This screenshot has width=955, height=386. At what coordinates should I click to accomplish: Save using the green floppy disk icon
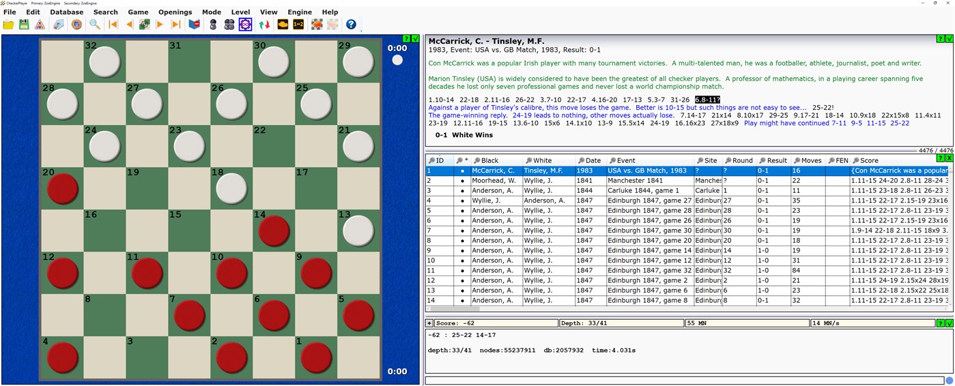tap(24, 25)
